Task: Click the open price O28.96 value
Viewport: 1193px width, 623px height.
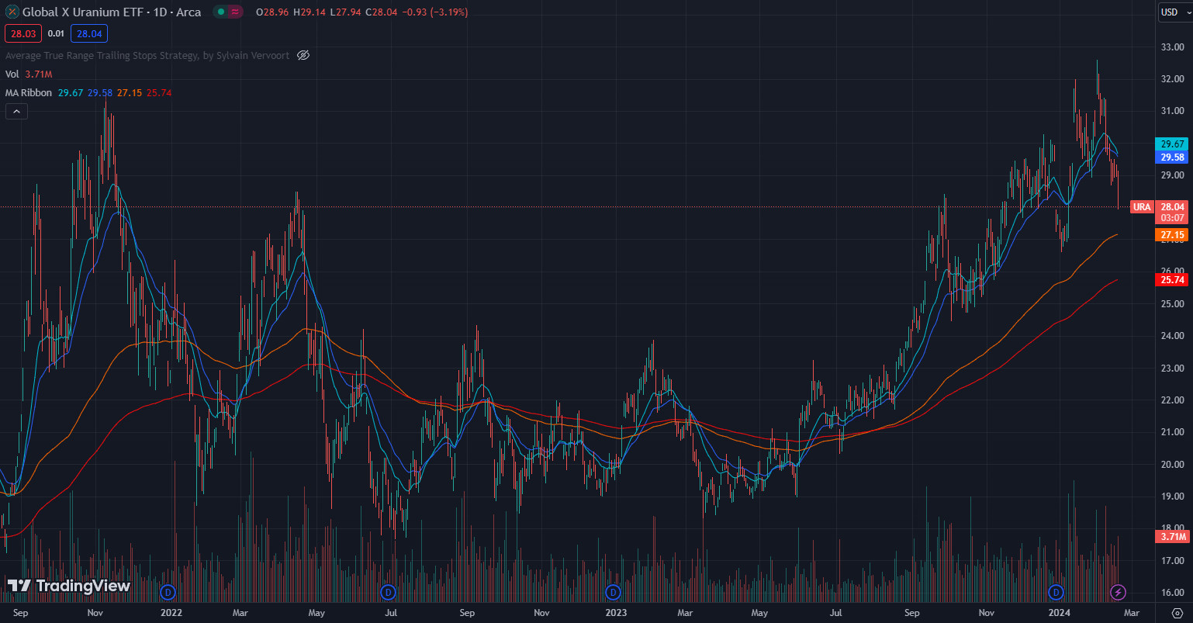Action: pyautogui.click(x=272, y=12)
